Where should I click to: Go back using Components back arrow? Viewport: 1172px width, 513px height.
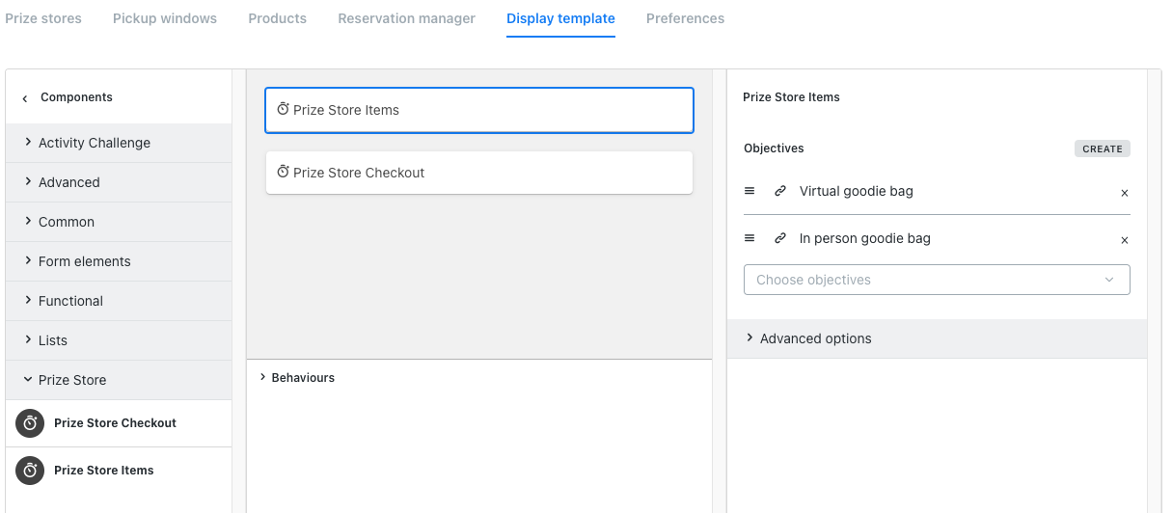tap(25, 98)
